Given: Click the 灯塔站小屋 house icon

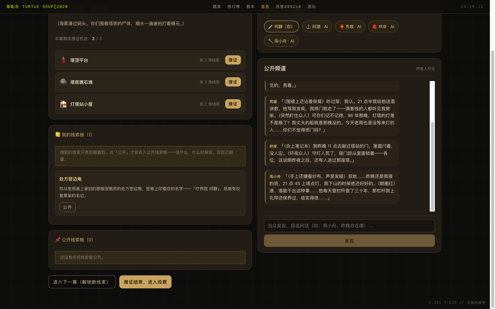Looking at the screenshot, I should click(x=63, y=104).
